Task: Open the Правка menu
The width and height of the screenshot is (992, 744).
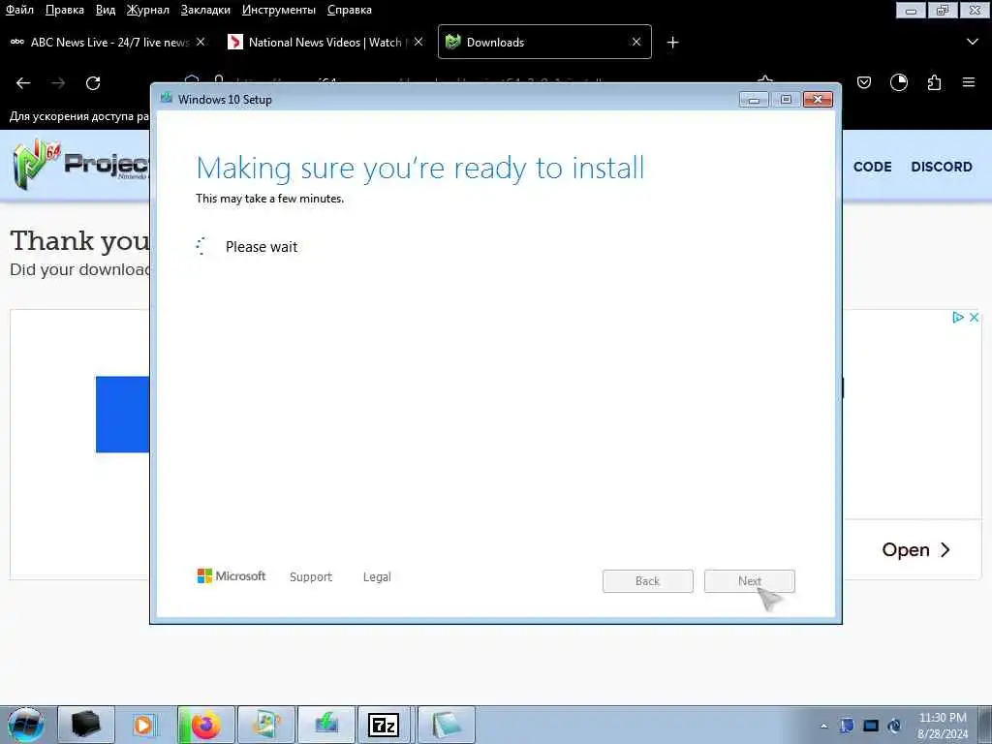Action: point(65,10)
